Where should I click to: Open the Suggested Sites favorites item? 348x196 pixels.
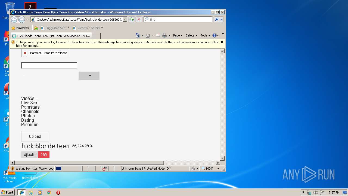pyautogui.click(x=55, y=28)
